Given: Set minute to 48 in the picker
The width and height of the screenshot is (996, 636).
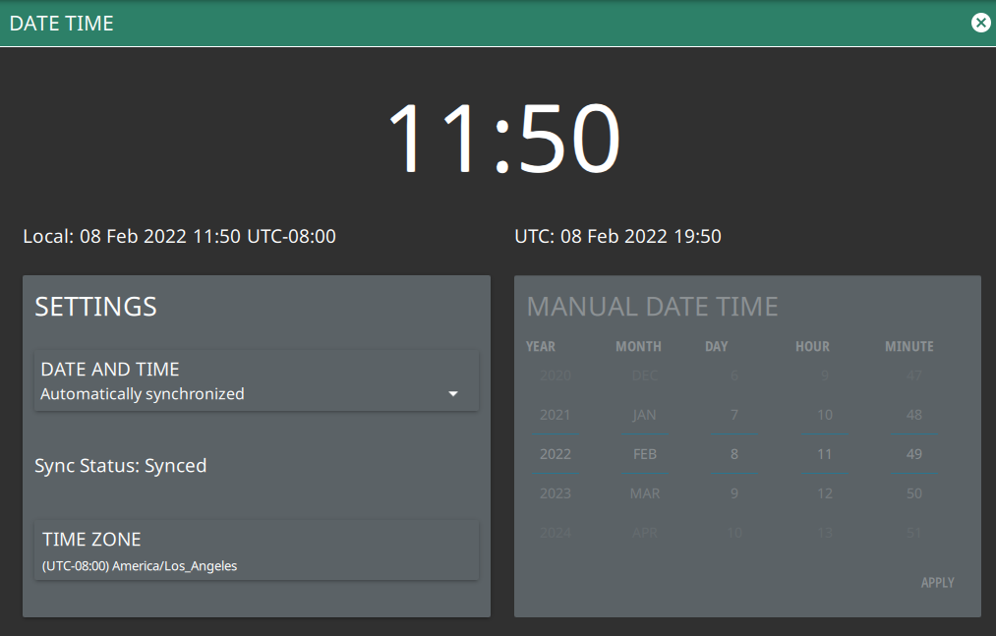Looking at the screenshot, I should (x=914, y=415).
